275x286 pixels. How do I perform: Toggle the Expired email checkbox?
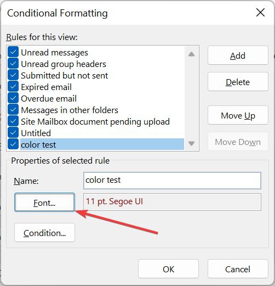[13, 87]
